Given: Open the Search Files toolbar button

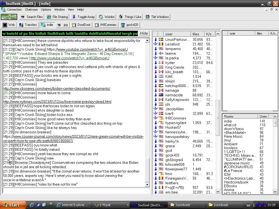Looking at the screenshot, I should [x=32, y=17].
